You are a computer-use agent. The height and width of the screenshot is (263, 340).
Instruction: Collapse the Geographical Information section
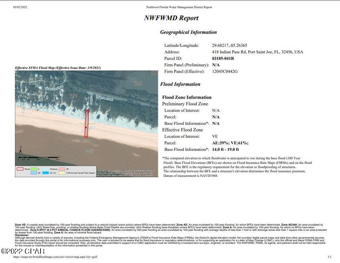(188, 32)
